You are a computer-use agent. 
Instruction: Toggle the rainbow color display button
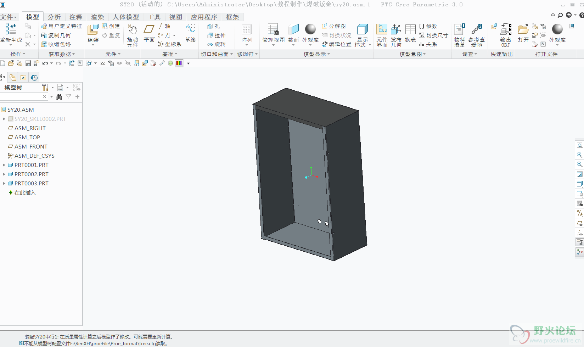pyautogui.click(x=179, y=63)
